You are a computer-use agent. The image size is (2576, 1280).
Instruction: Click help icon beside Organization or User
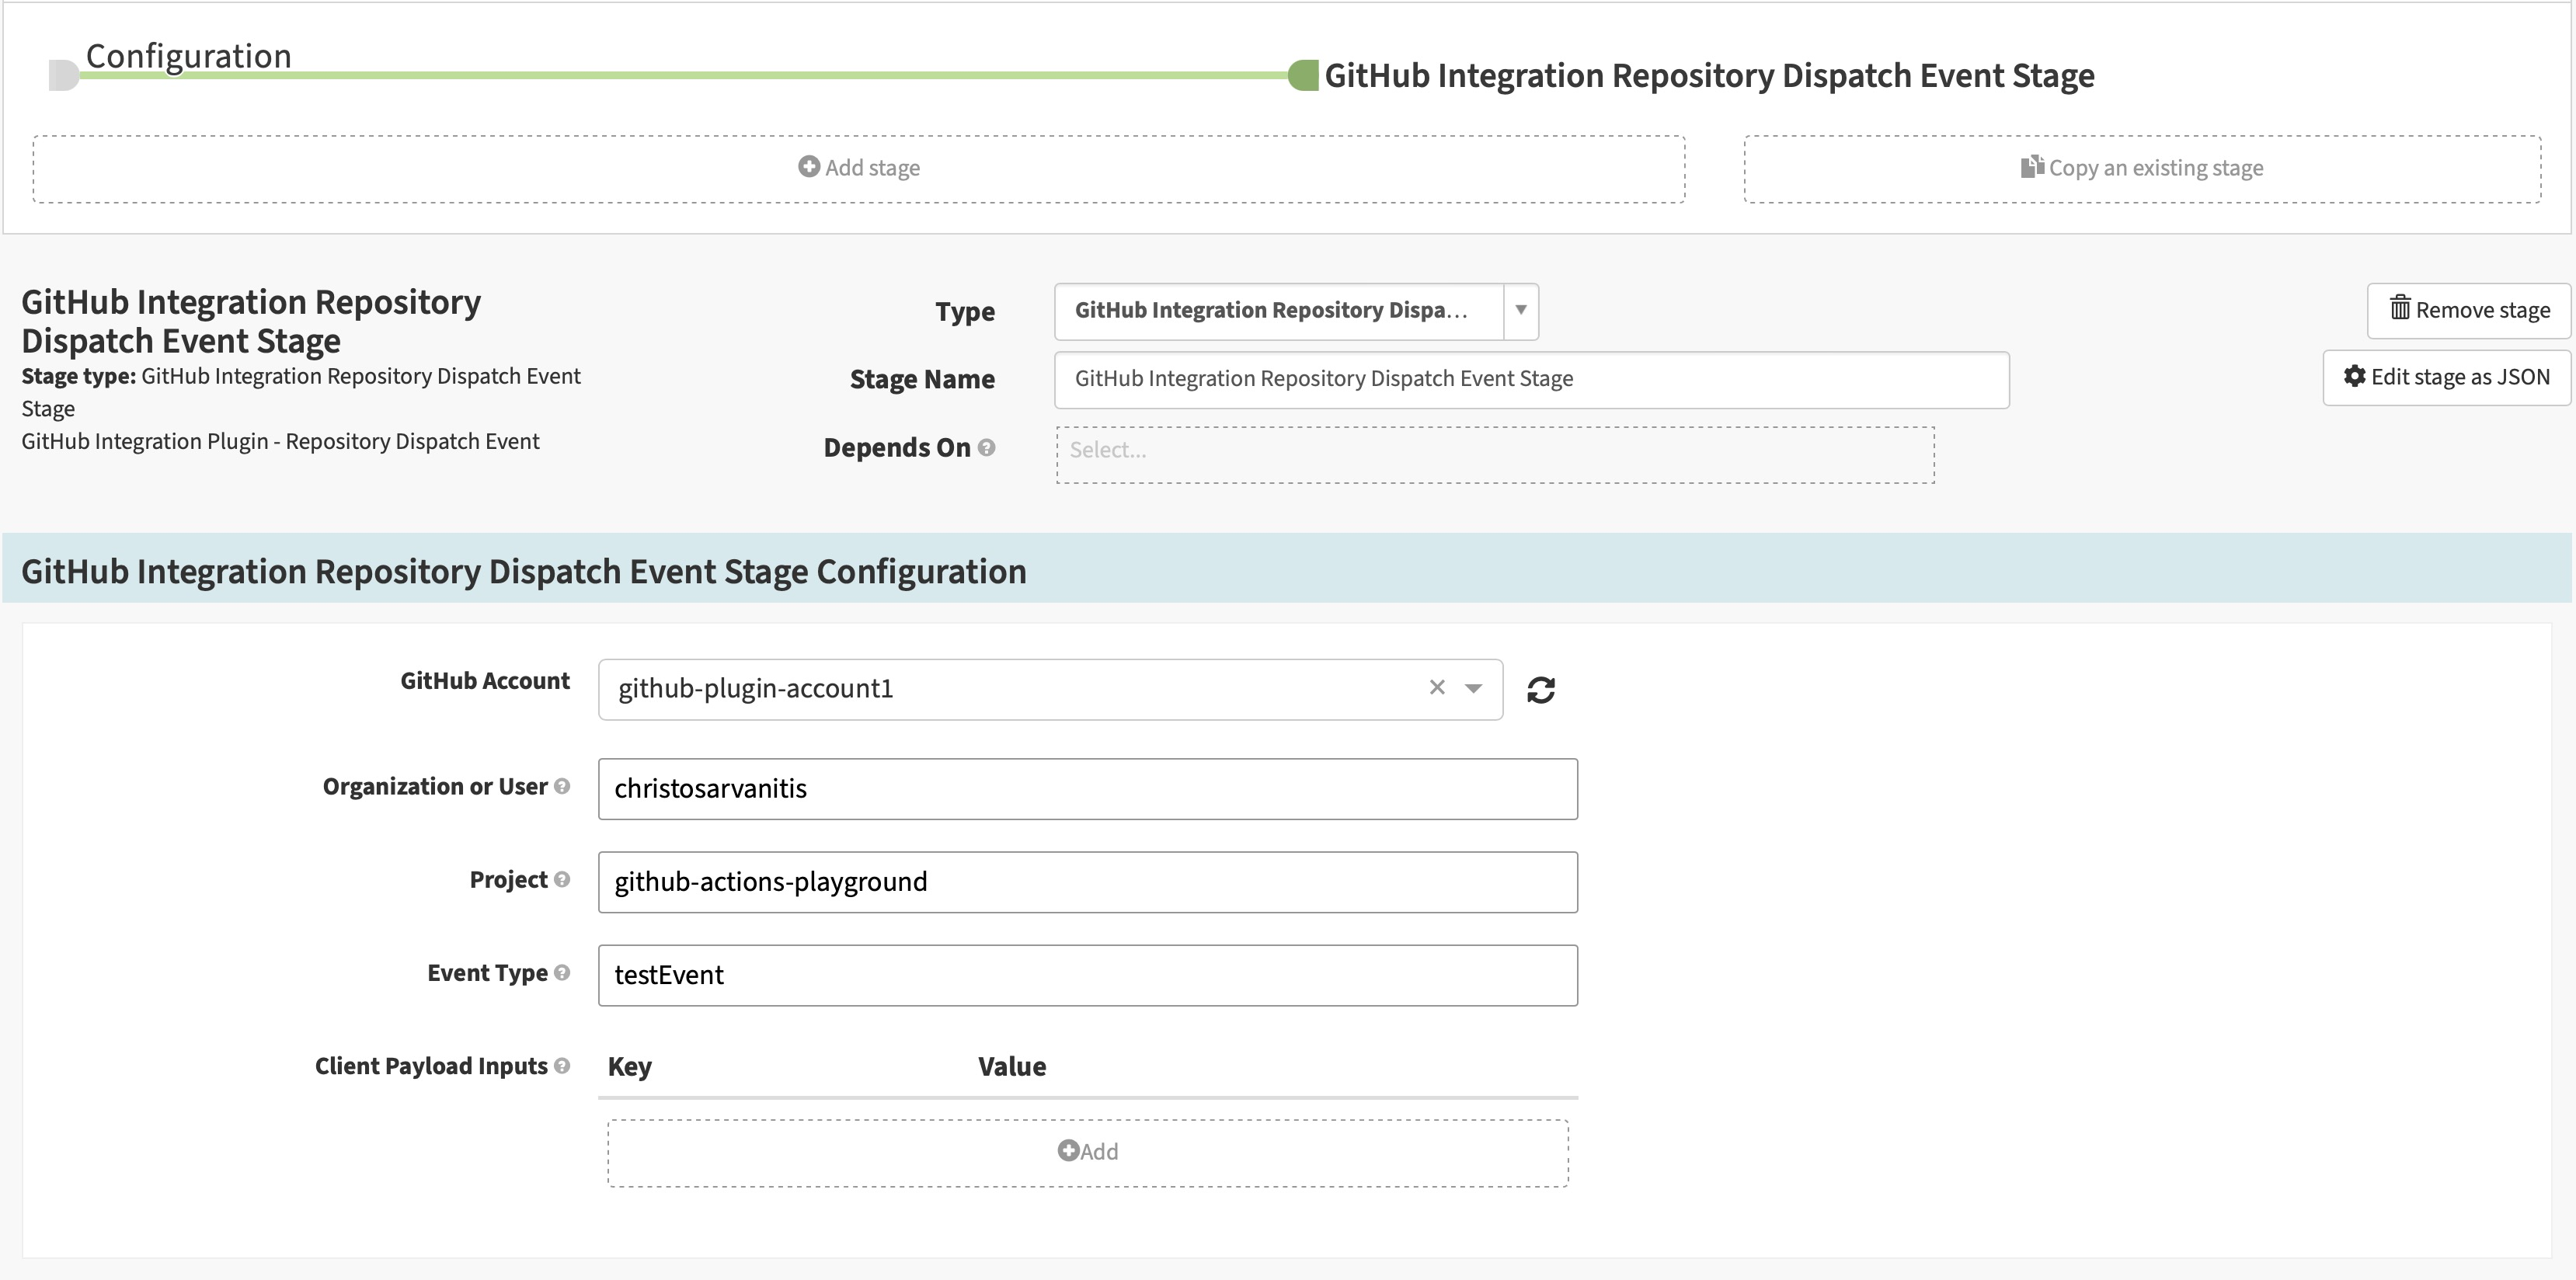click(562, 787)
